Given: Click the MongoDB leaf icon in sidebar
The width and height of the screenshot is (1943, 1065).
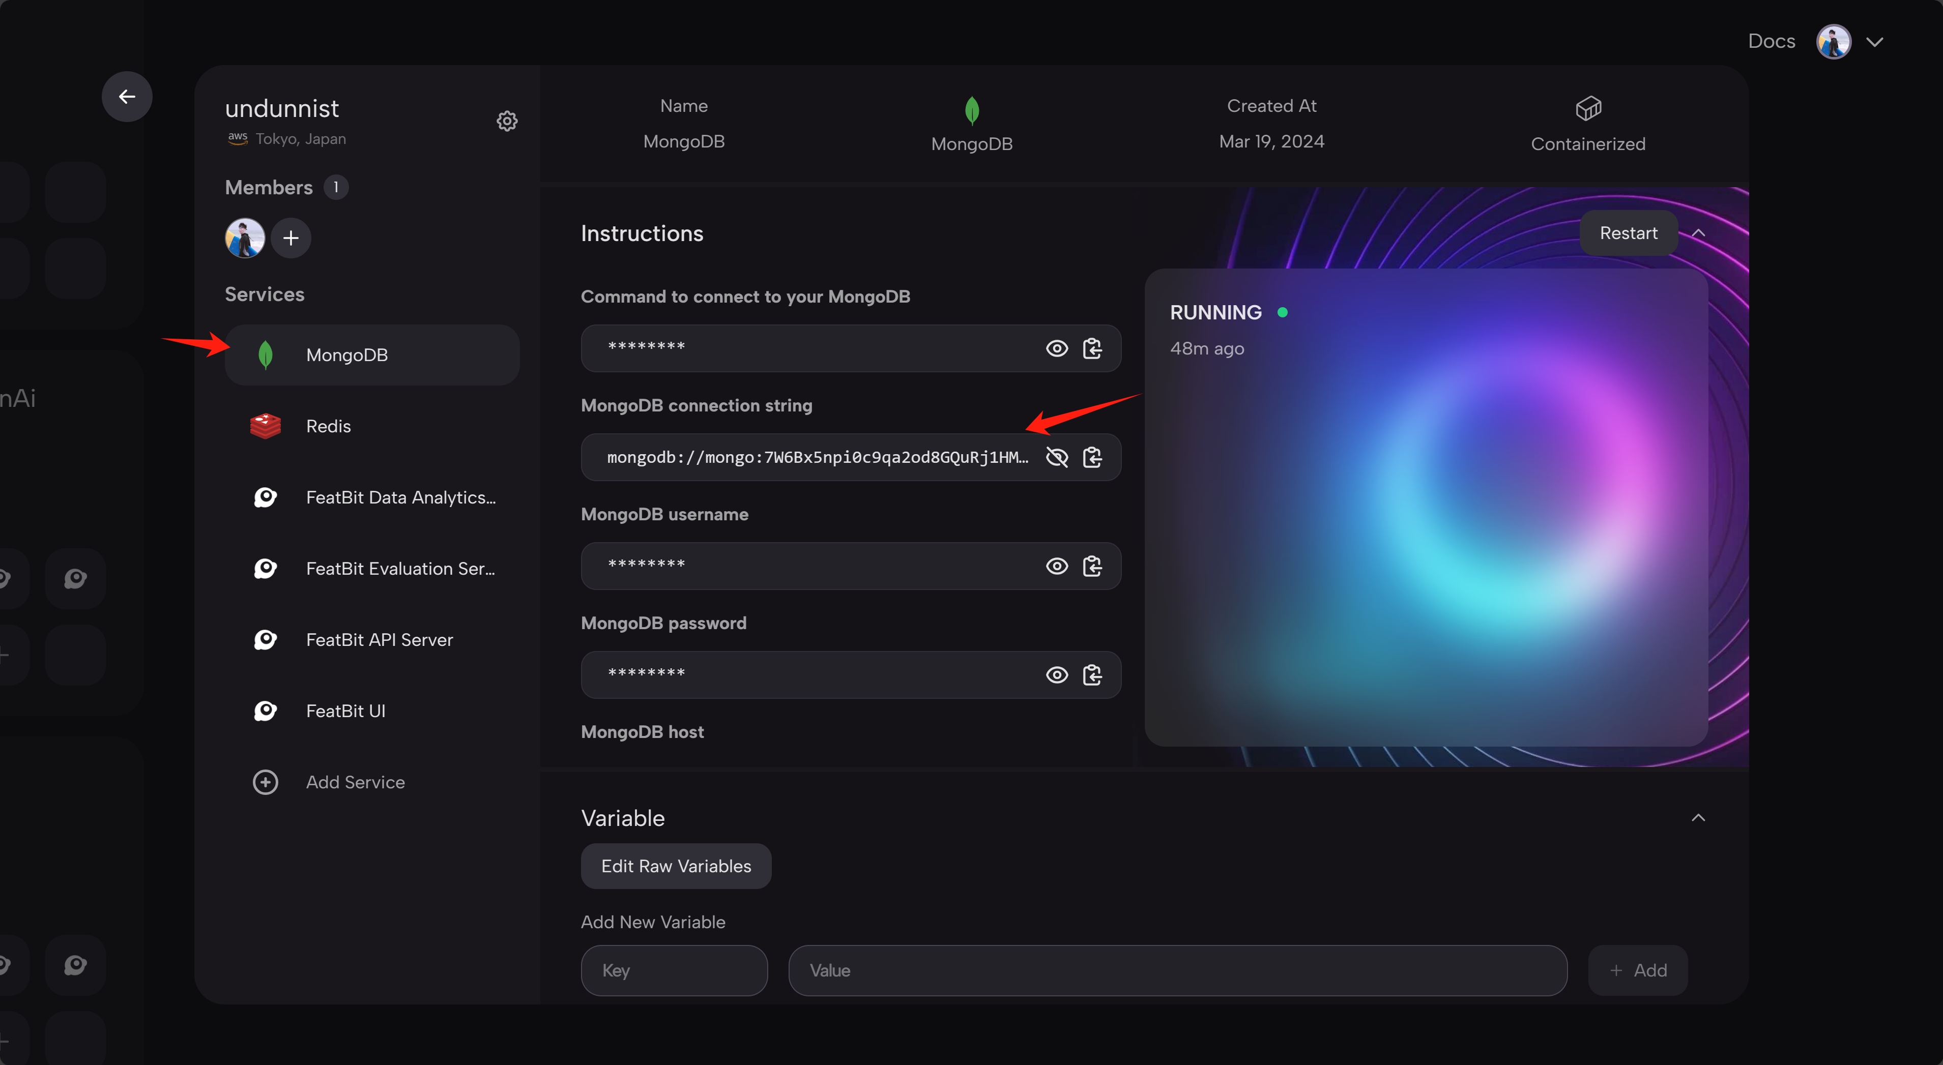Looking at the screenshot, I should pos(265,354).
